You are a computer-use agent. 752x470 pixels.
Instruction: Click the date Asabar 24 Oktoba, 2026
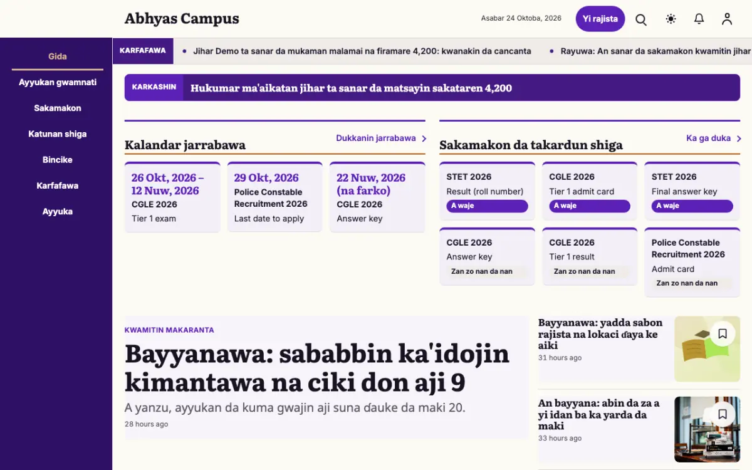[521, 19]
